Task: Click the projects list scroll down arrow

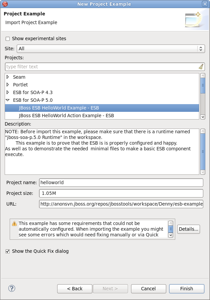Action: tap(203, 117)
